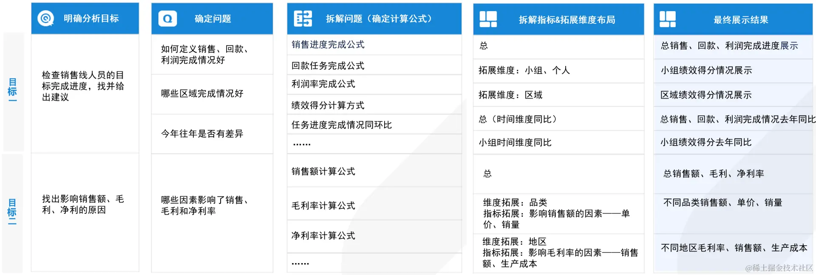
Task: Click the 销售额计算公式 row
Action: pos(374,171)
